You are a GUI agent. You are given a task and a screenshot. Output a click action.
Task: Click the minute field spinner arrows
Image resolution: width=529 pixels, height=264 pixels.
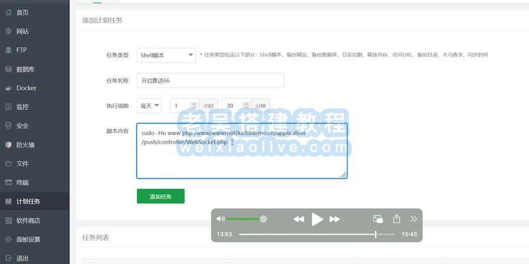247,106
